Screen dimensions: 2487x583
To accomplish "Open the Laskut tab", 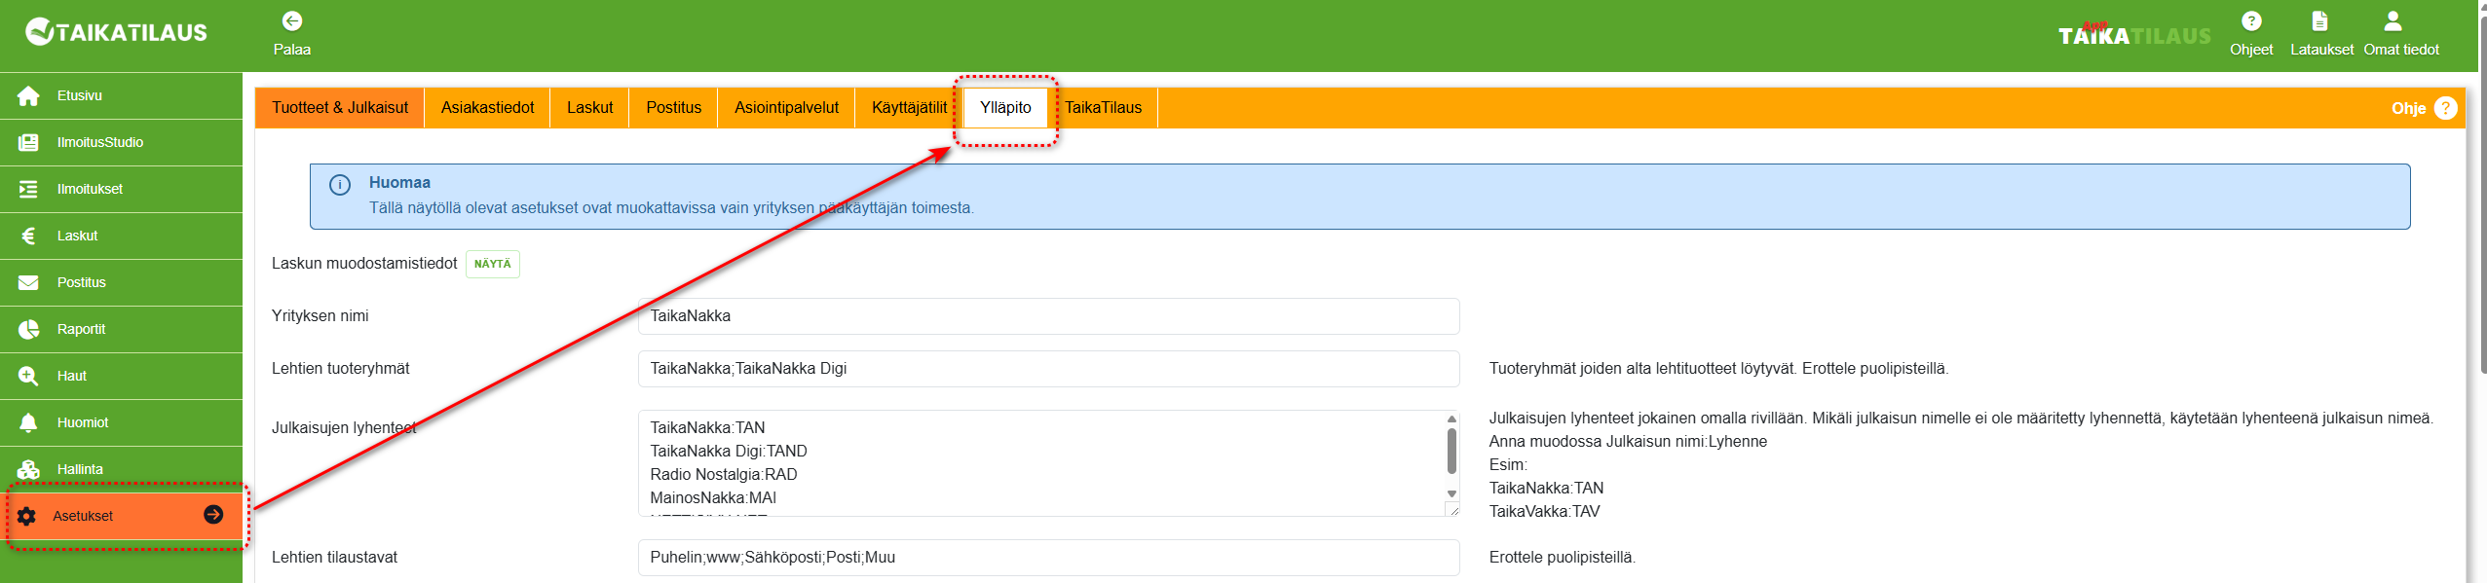I will pyautogui.click(x=590, y=108).
